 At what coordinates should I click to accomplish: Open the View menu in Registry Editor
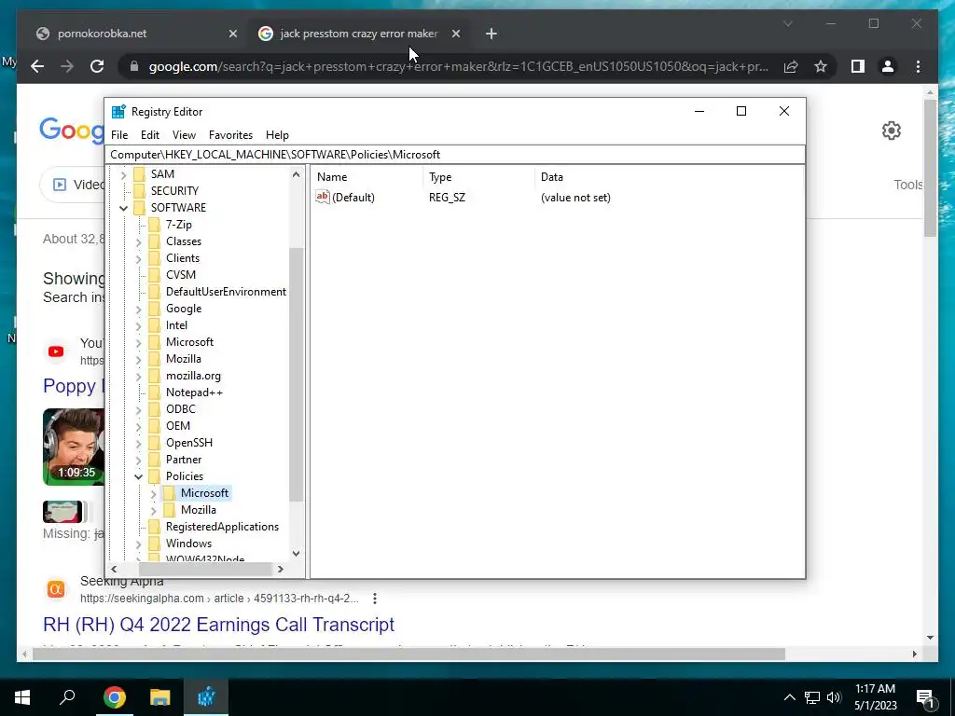coord(184,135)
